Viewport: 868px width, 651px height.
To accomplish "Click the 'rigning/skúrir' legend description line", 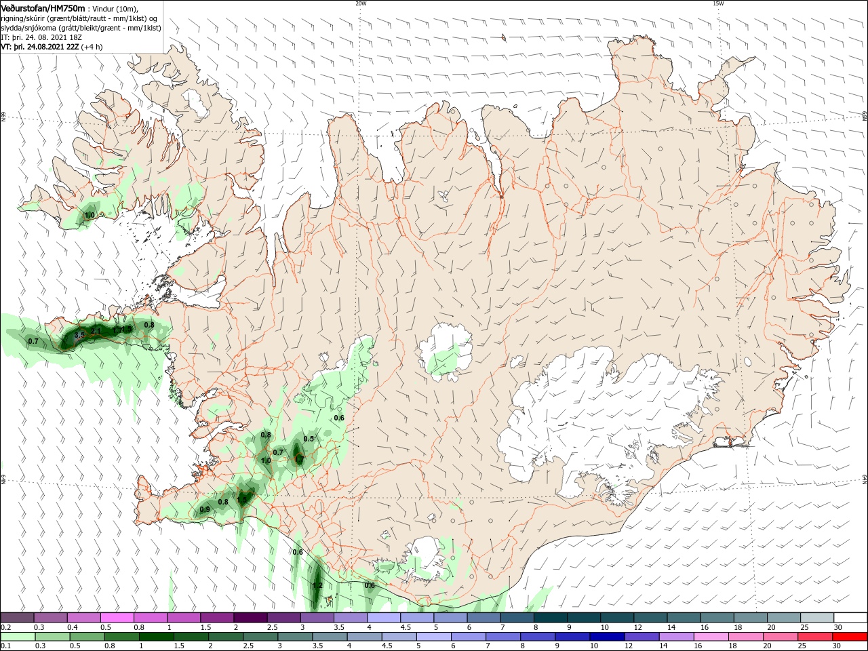I will coord(80,18).
